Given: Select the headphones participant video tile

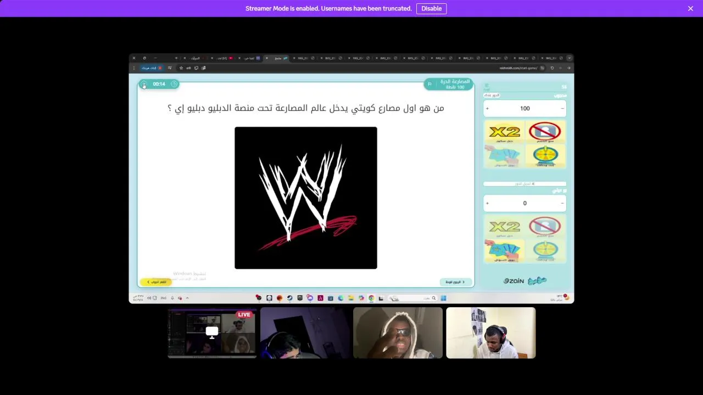Looking at the screenshot, I should [x=490, y=333].
